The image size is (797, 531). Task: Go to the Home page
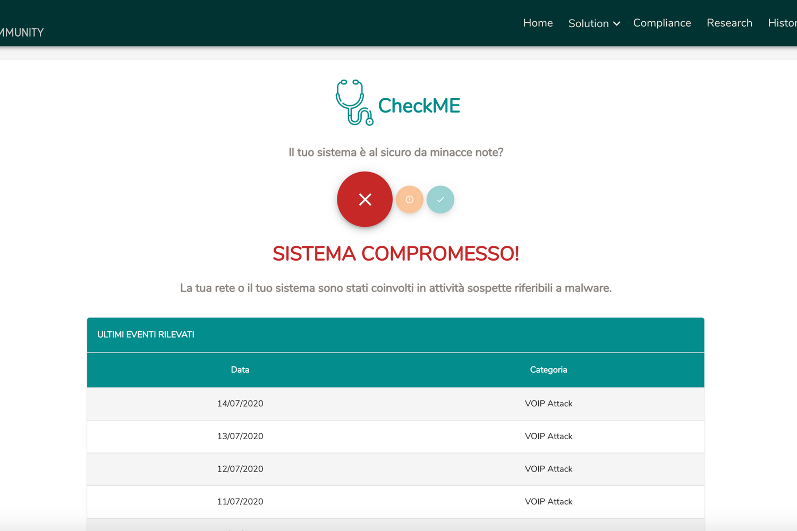coord(538,23)
